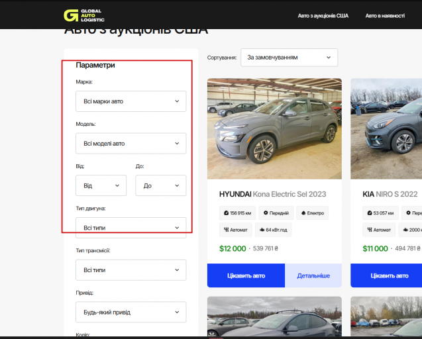The height and width of the screenshot is (339, 422).
Task: Click the Hyundai Kona Electric photo
Action: point(274,128)
